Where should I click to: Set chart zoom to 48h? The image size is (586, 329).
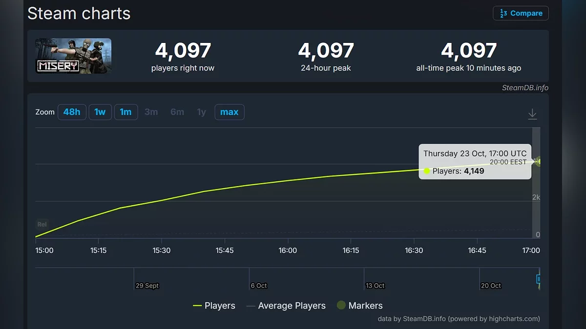tap(72, 112)
